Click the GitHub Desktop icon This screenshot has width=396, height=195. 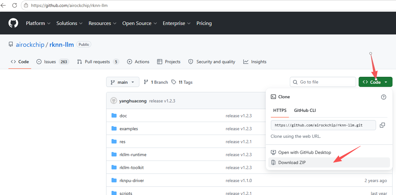[273, 152]
